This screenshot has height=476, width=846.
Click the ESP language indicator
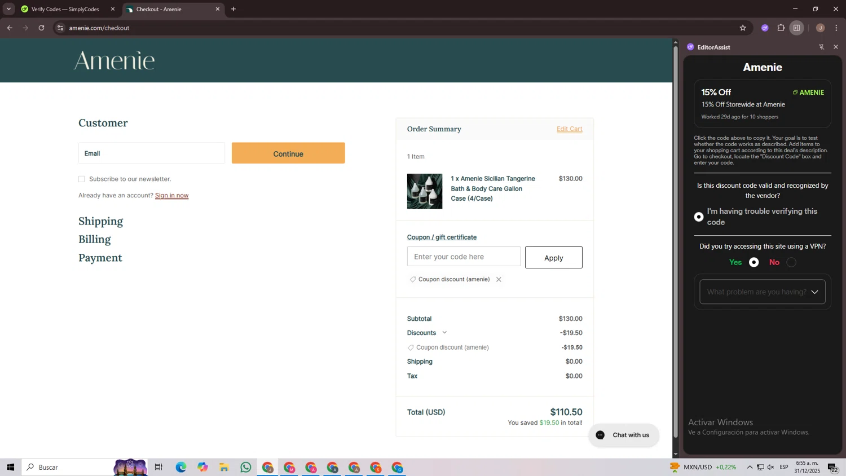(x=784, y=467)
